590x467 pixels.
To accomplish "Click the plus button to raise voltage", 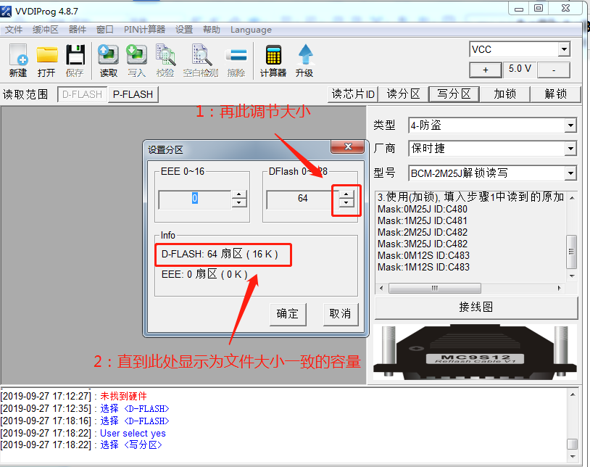I will click(x=486, y=70).
